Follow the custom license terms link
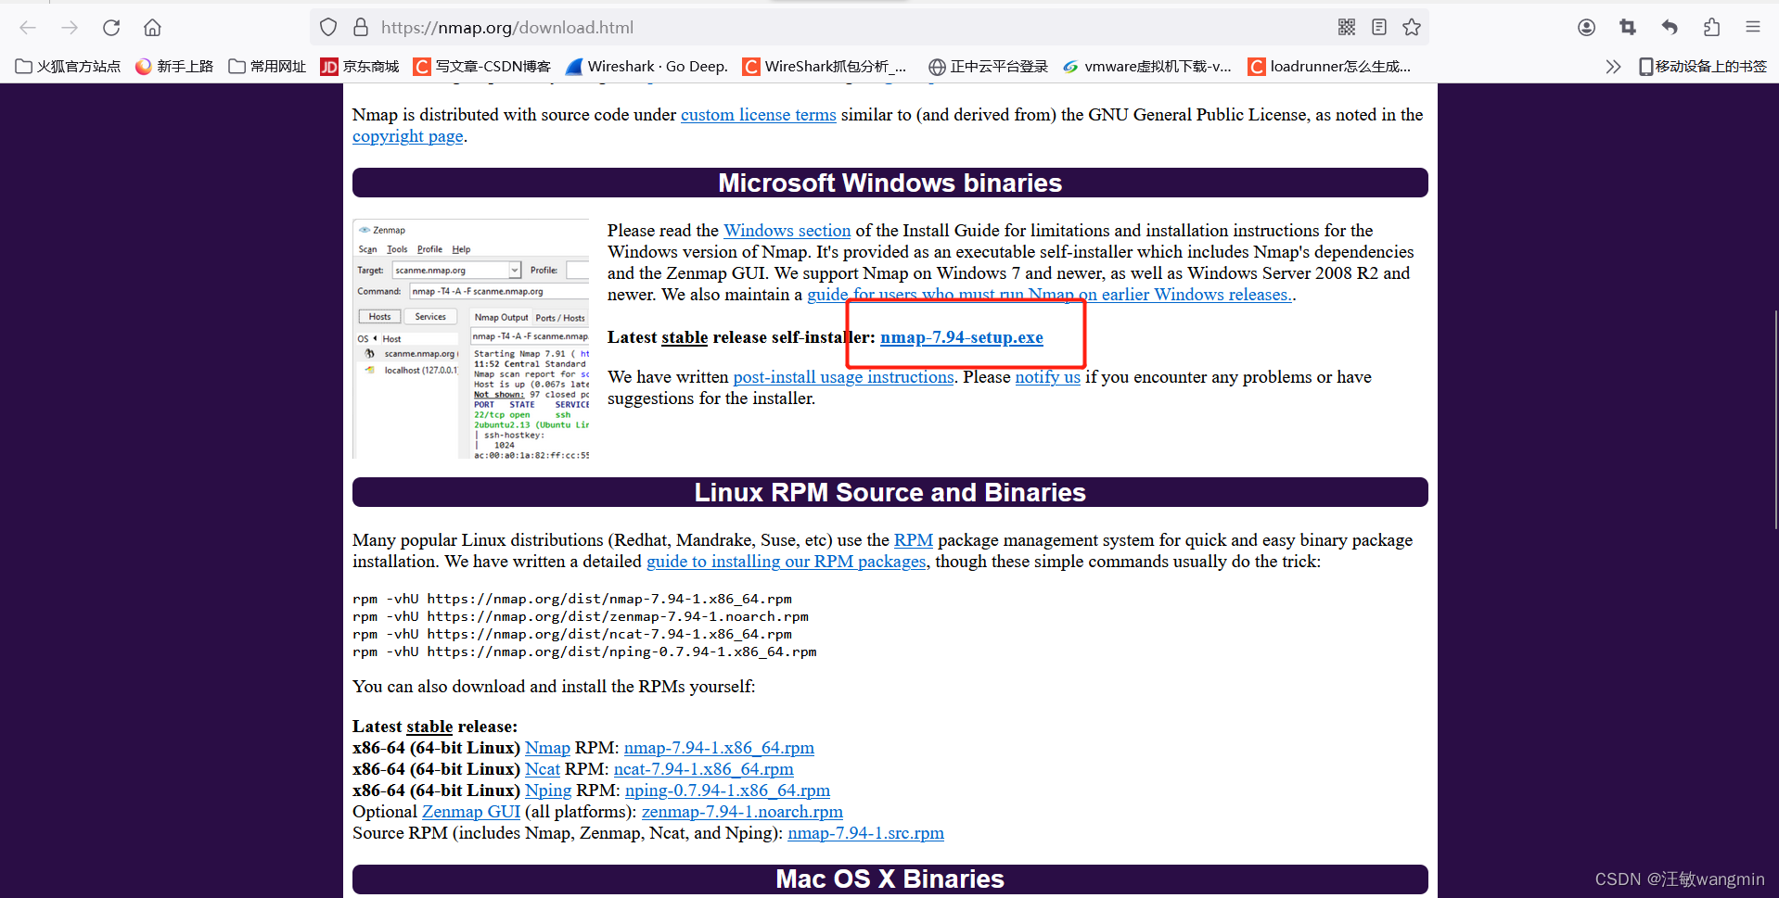Screen dimensions: 1779x898 click(x=758, y=115)
